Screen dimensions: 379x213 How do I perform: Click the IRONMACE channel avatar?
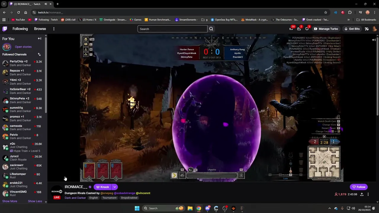coord(57,191)
